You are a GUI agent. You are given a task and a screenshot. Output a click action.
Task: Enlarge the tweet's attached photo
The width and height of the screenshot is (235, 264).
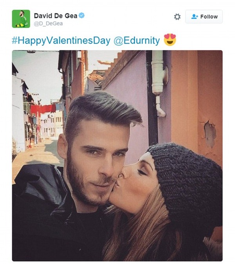117,156
